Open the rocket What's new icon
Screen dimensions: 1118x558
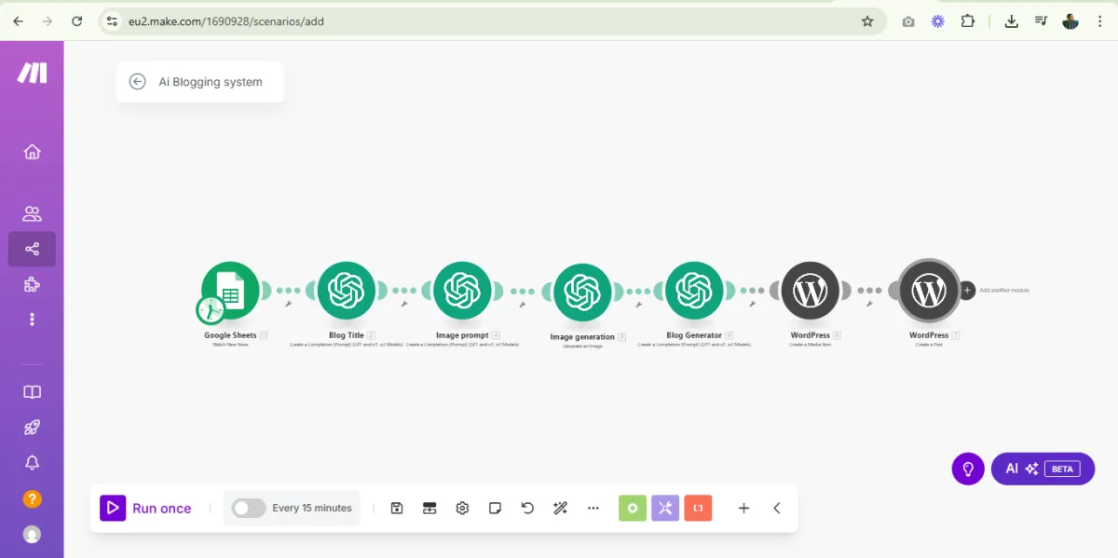[x=32, y=428]
